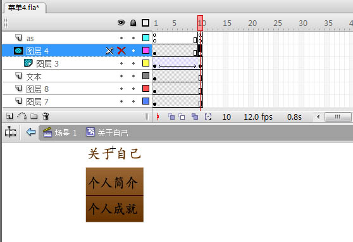
Task: Toggle visibility dot of as layer
Action: [121, 38]
